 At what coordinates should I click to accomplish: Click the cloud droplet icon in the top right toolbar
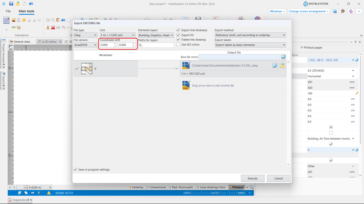point(351,11)
